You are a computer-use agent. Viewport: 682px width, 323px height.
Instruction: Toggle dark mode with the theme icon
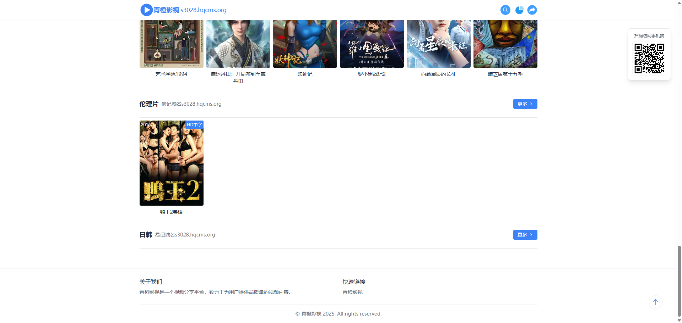(x=519, y=10)
